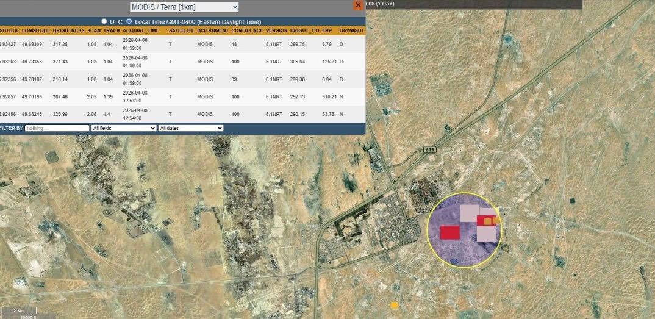
Task: Sort by ACQUIRE_TIME column header
Action: (141, 31)
